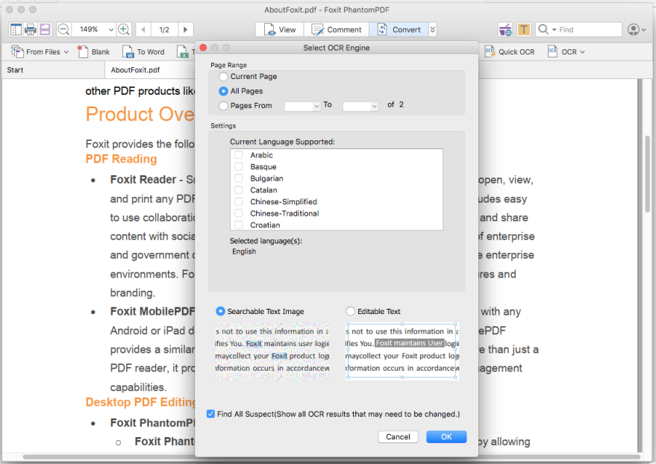Click the Searchable Text Image preview
Image resolution: width=656 pixels, height=464 pixels.
coord(272,351)
